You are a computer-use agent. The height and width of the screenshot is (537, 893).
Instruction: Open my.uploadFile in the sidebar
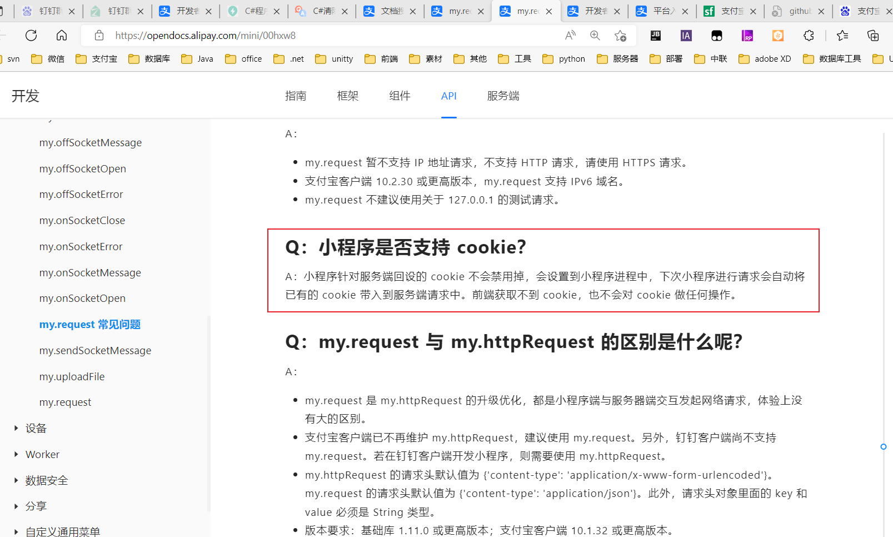pos(72,376)
